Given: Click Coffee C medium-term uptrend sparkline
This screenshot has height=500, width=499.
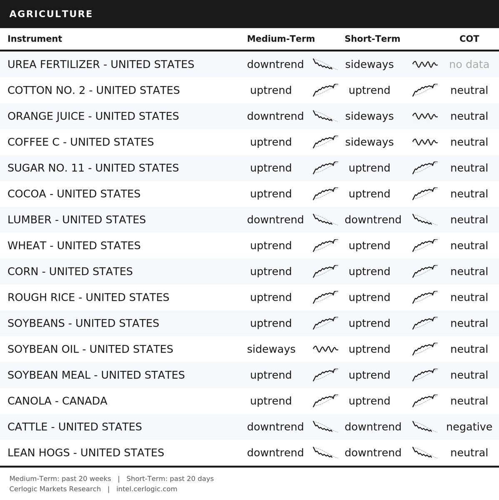Looking at the screenshot, I should point(325,142).
